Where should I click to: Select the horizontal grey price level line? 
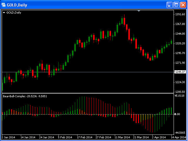88,72
